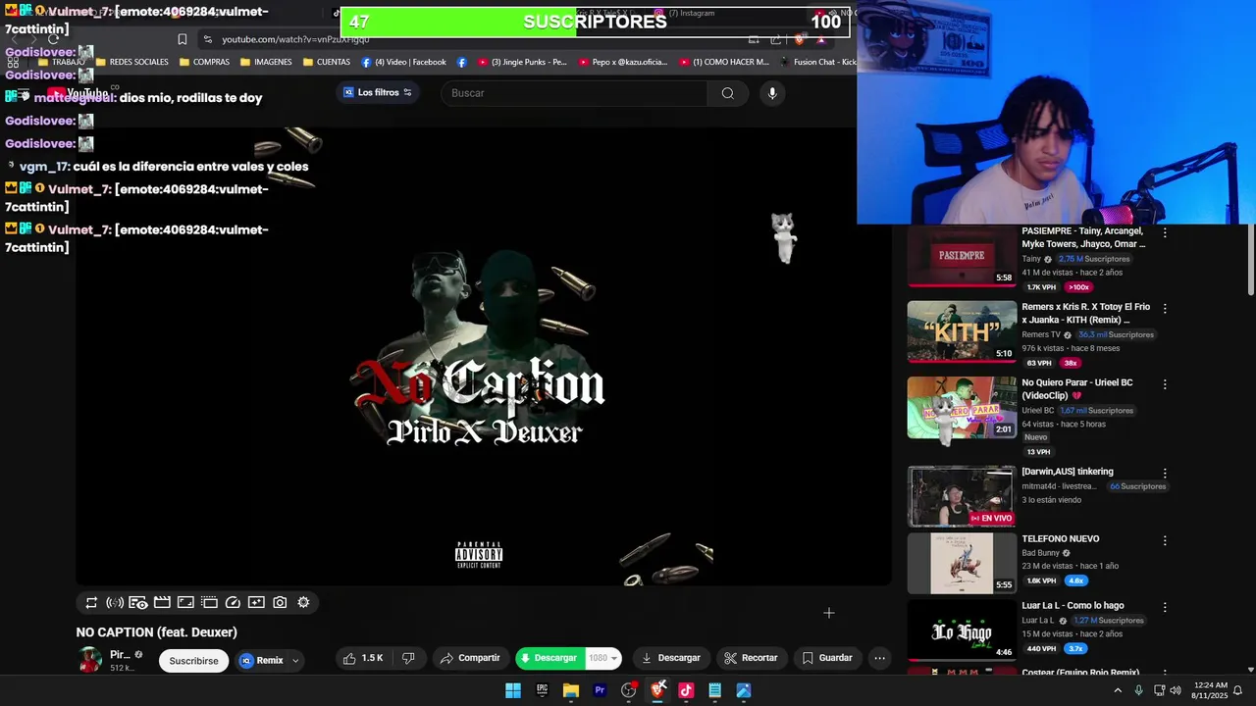The image size is (1256, 706).
Task: Click the Guardar save button
Action: pyautogui.click(x=827, y=658)
